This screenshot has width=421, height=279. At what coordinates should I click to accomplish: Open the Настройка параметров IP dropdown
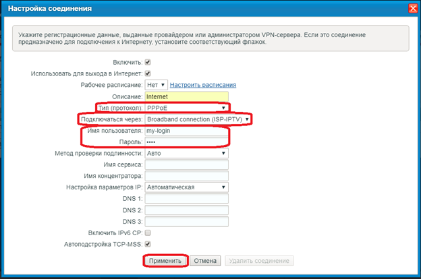pos(187,187)
